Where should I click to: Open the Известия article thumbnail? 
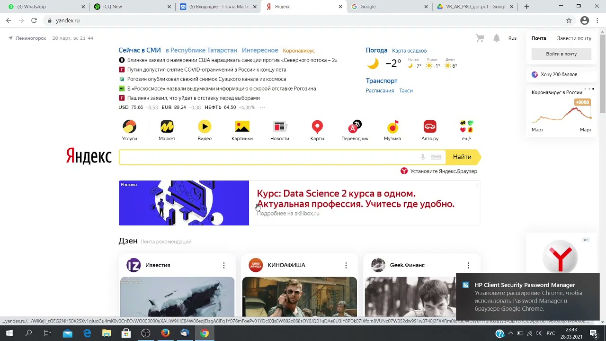click(177, 297)
